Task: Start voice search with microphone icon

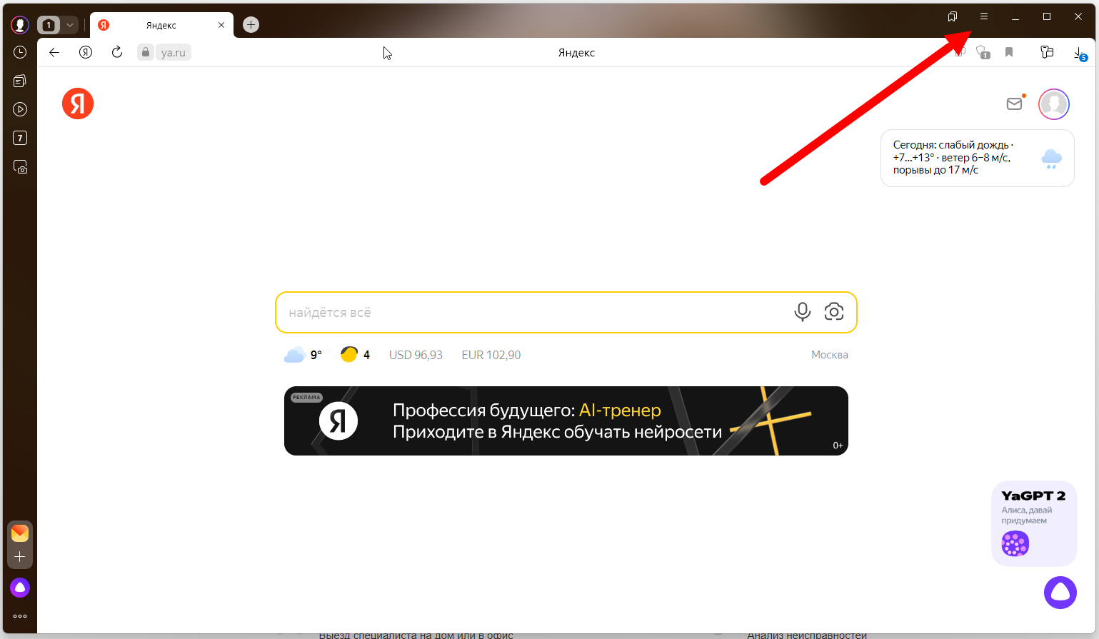Action: (803, 312)
